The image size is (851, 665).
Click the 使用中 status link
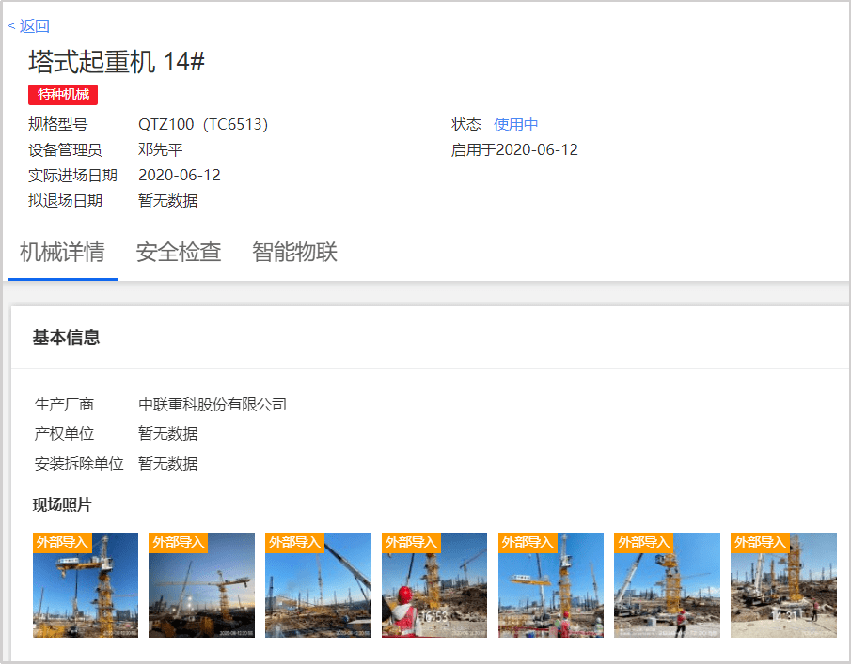[515, 124]
